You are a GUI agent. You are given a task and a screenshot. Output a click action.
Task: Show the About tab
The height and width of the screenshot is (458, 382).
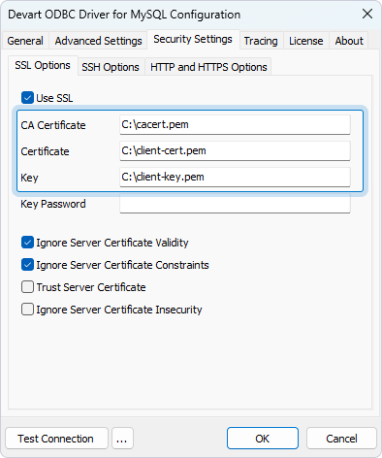(x=349, y=41)
